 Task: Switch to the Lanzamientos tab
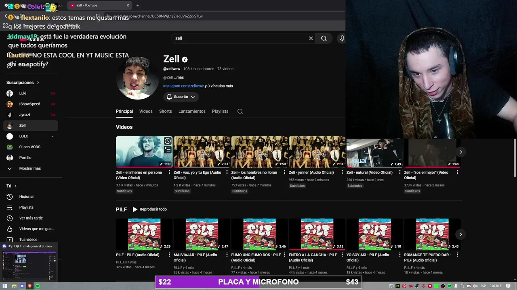coord(192,111)
